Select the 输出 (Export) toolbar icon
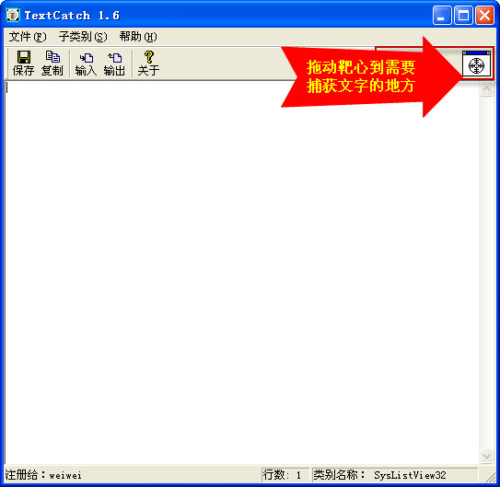The width and height of the screenshot is (500, 487). (x=115, y=58)
